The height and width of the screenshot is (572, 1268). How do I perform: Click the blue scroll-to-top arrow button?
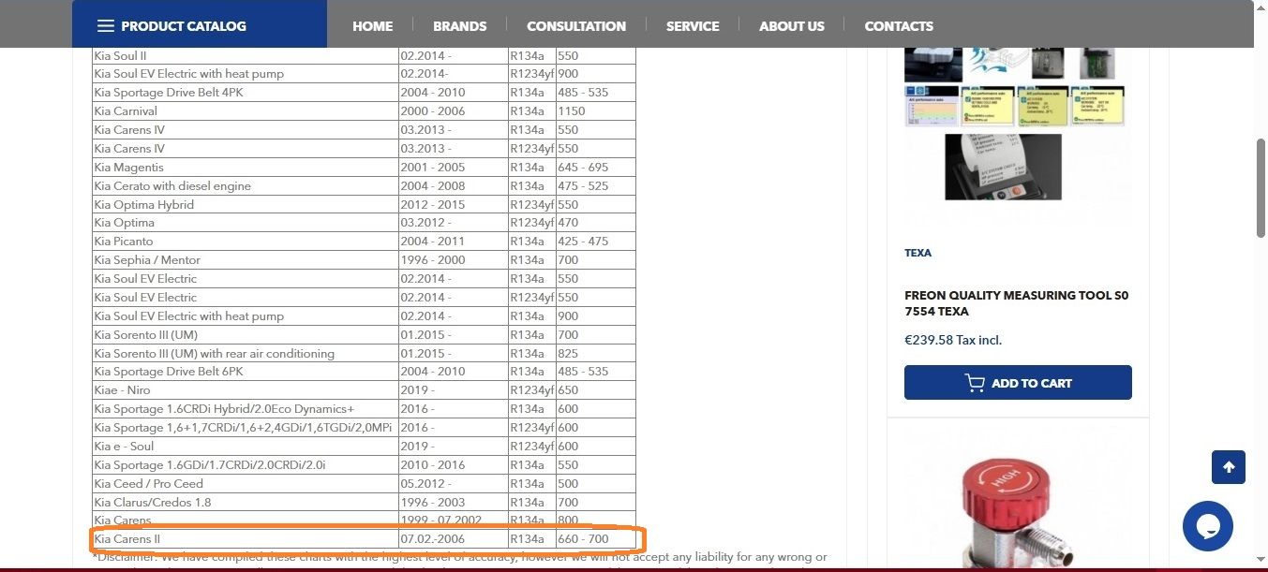tap(1229, 467)
